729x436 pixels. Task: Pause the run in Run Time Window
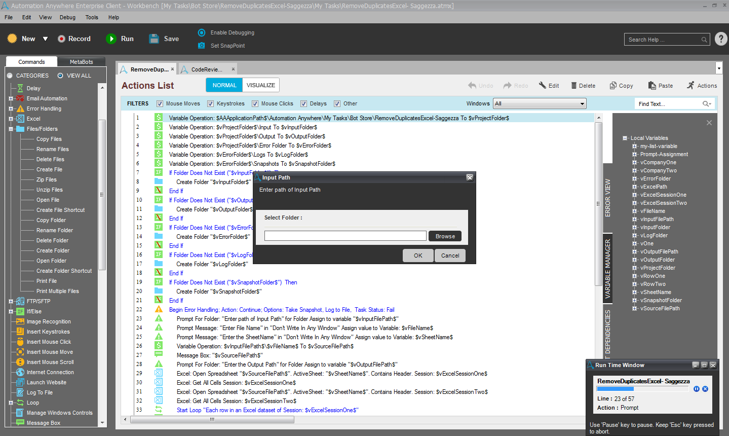(x=697, y=389)
